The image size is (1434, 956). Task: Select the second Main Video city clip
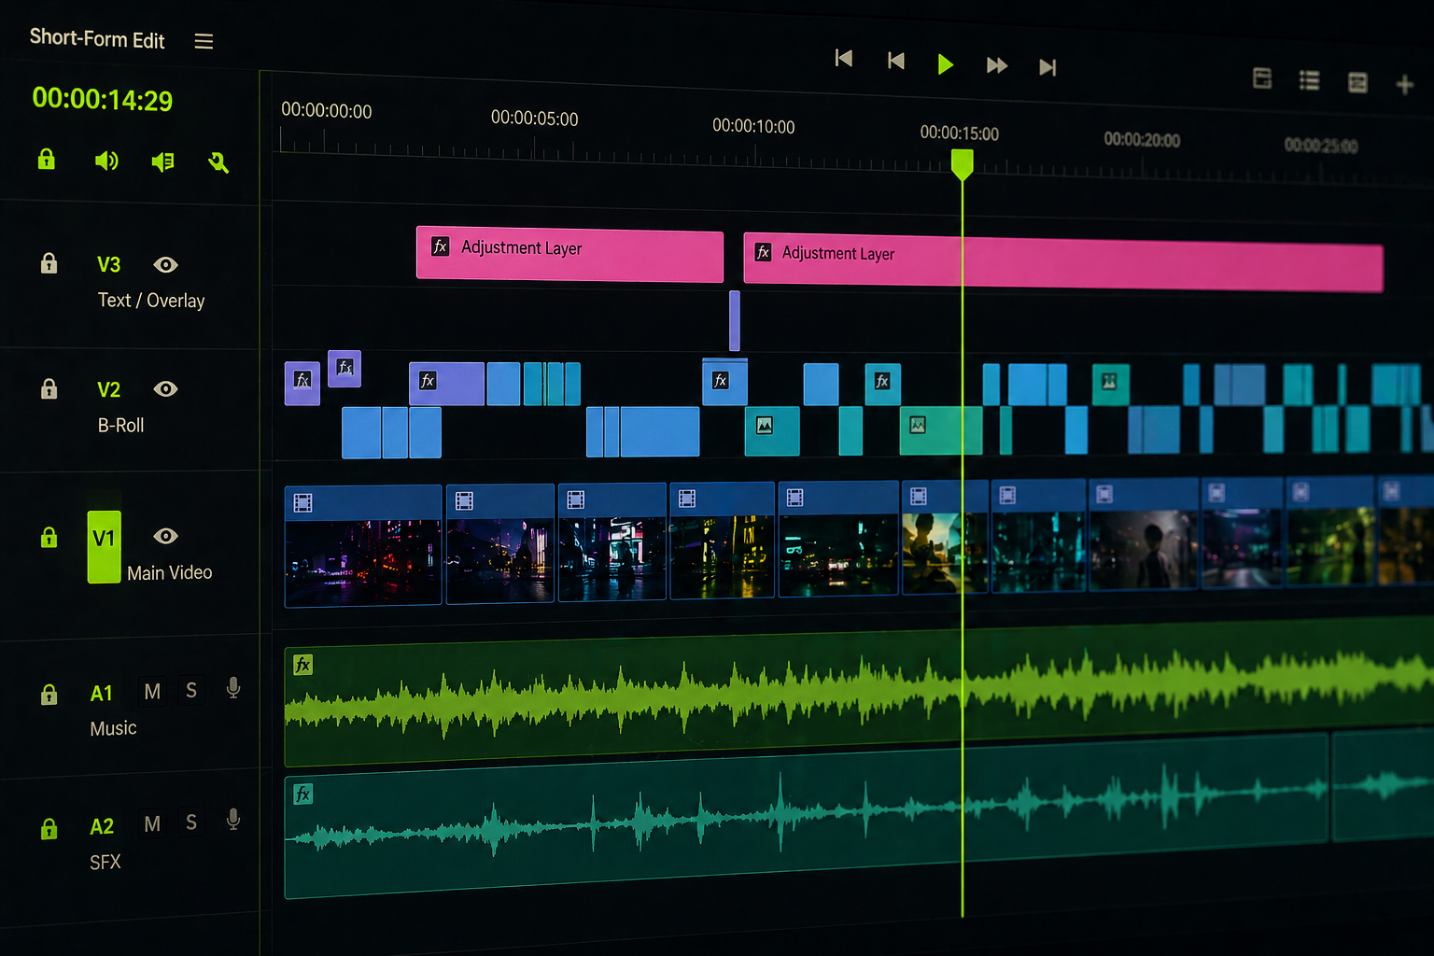[x=500, y=543]
